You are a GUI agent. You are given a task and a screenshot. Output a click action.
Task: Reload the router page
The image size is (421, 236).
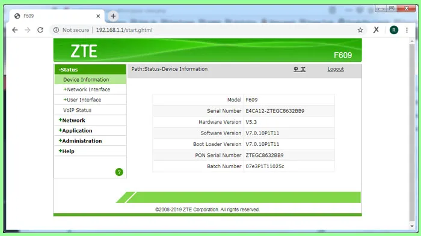(x=40, y=30)
